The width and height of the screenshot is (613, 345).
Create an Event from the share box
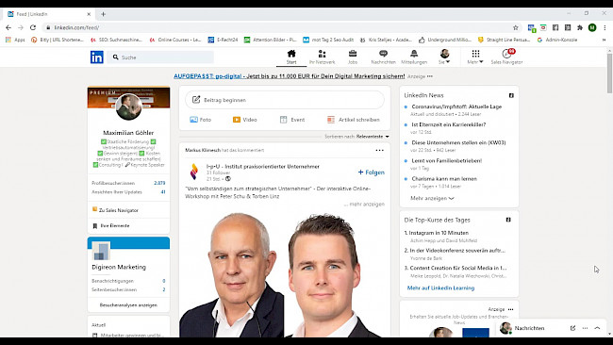pos(292,120)
